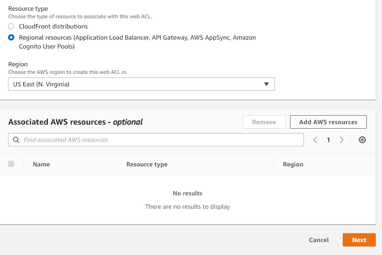Sort by Name column header

(x=41, y=164)
